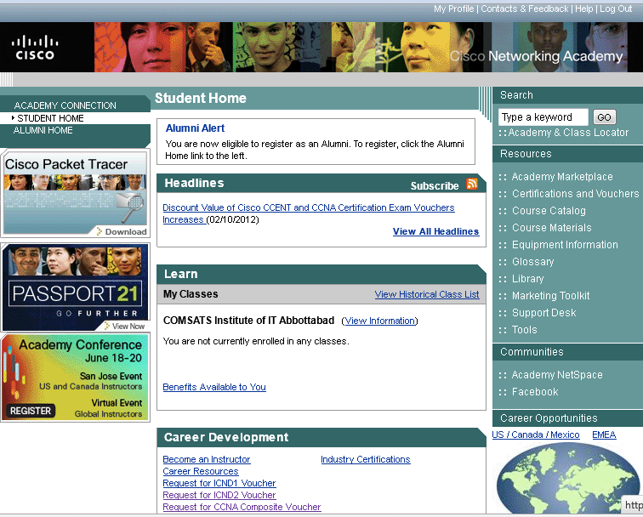Click the Cisco logo
Screen dimensions: 643x517
point(35,48)
